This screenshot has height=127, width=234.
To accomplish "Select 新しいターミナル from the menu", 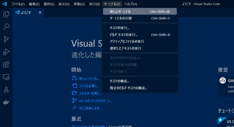I will point(120,12).
